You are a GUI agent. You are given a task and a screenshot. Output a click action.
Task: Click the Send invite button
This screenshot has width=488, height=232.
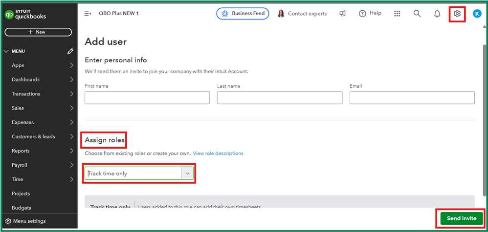462,219
